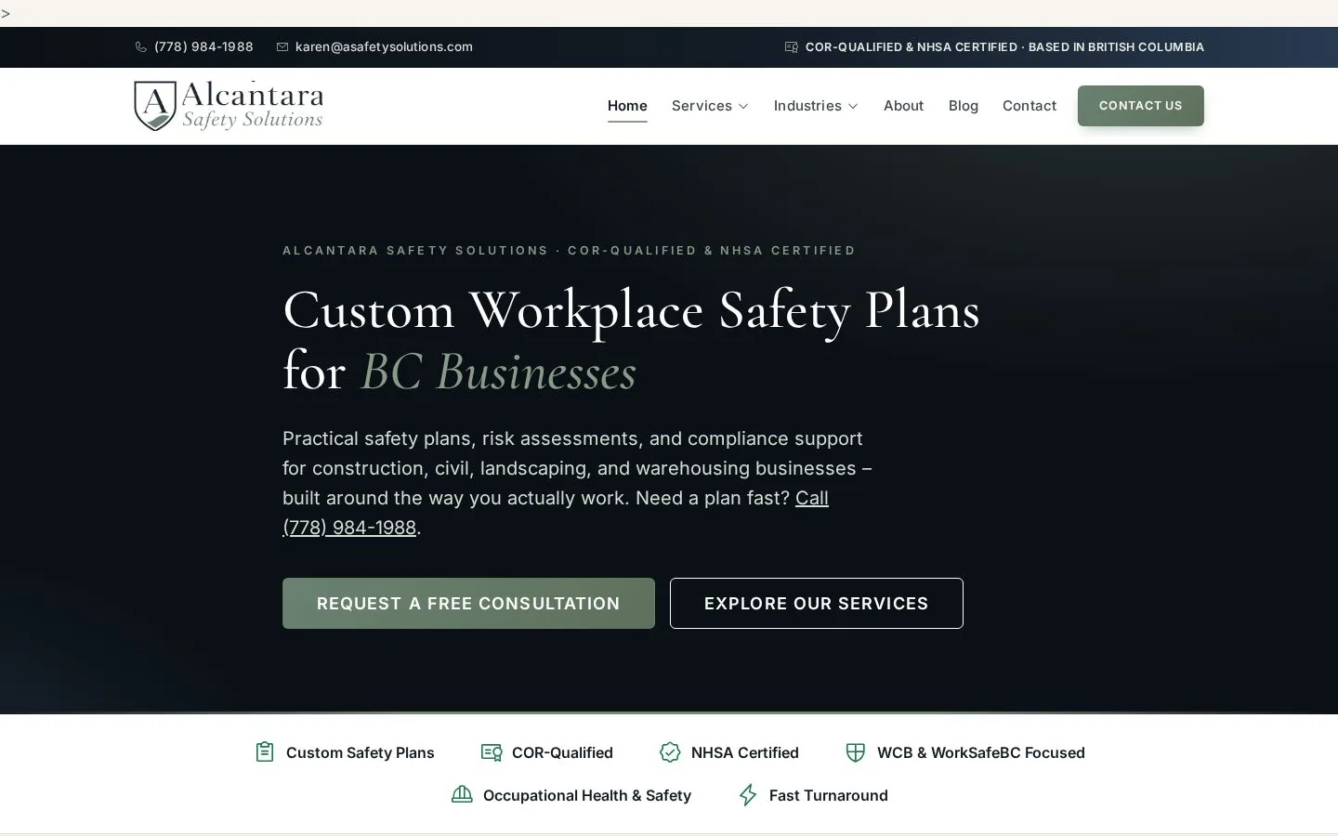
Task: Click the envelope email icon
Action: 282,47
